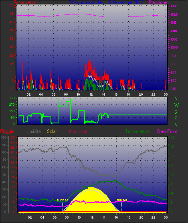Click the sunset marker on solar graph
The height and width of the screenshot is (223, 188).
pyautogui.click(x=121, y=200)
